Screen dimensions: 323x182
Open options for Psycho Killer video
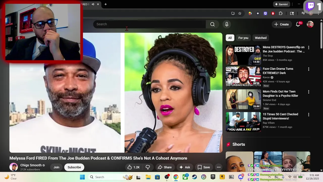point(308,92)
